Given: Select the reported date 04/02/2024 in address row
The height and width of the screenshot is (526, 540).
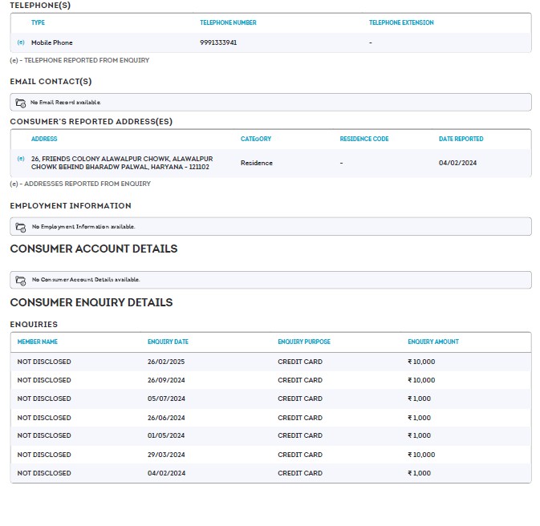Looking at the screenshot, I should tap(457, 163).
